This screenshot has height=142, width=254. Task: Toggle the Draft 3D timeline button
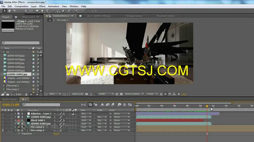96,105
